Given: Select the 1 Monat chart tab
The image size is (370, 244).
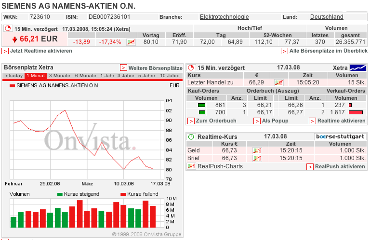Looking at the screenshot, I should click(x=36, y=76).
